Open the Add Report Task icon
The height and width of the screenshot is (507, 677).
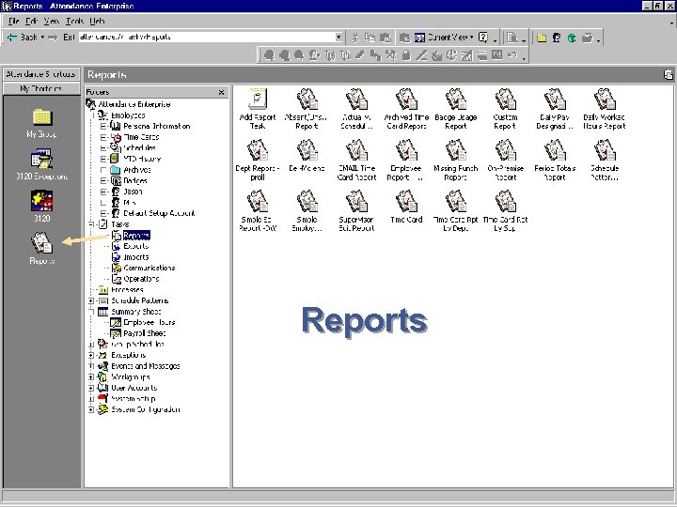pyautogui.click(x=259, y=99)
